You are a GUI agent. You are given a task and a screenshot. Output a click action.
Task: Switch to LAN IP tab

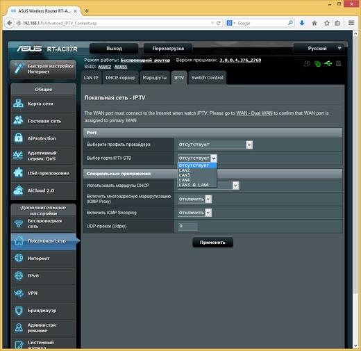click(x=91, y=78)
